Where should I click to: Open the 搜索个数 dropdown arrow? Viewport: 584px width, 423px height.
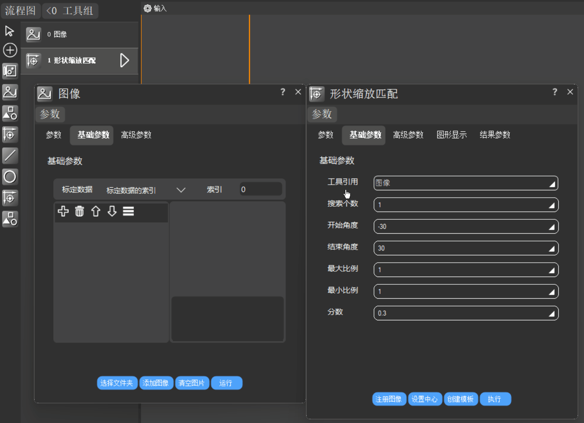(552, 205)
